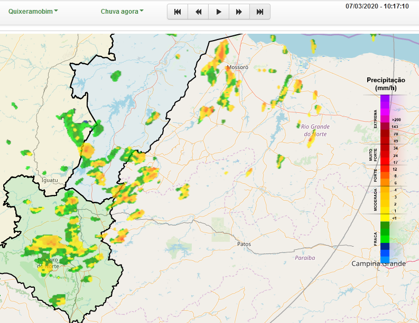Expand the Chuva agora menu
The width and height of the screenshot is (419, 323).
122,11
